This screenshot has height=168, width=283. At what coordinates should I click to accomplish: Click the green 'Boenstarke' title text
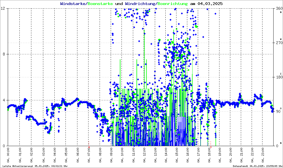pos(100,4)
